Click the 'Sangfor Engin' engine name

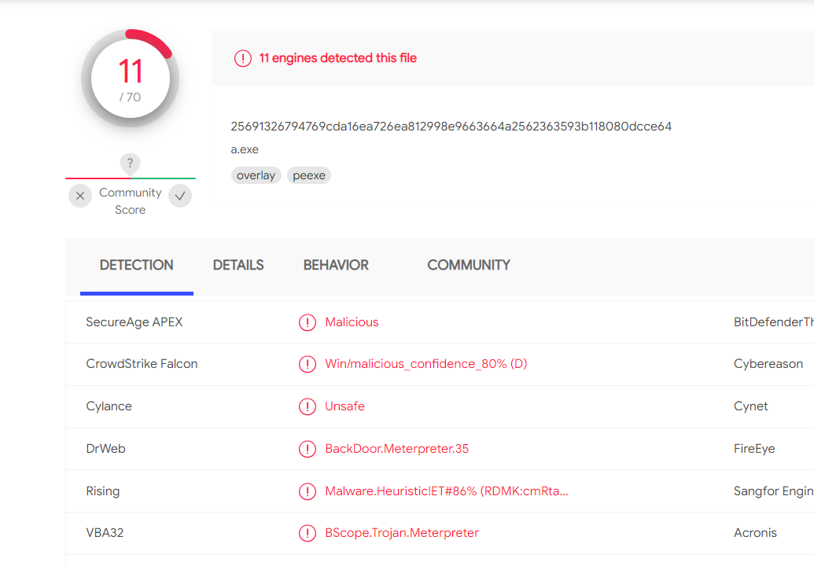click(774, 491)
